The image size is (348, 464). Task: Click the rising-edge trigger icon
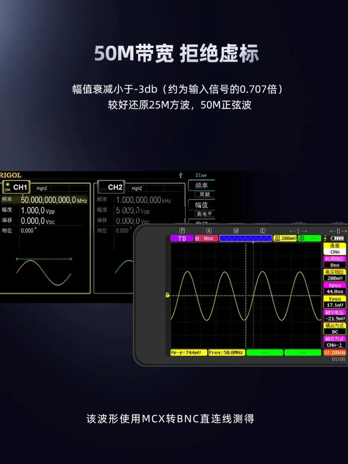tap(325, 238)
